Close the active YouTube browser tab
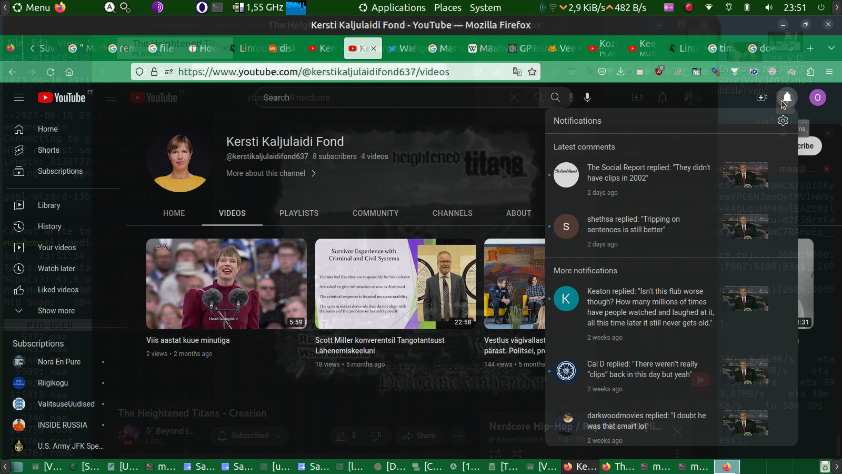 point(374,48)
